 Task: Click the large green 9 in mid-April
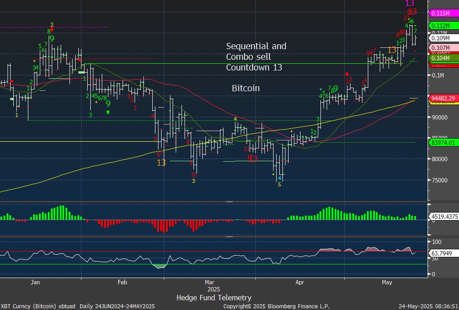point(336,88)
